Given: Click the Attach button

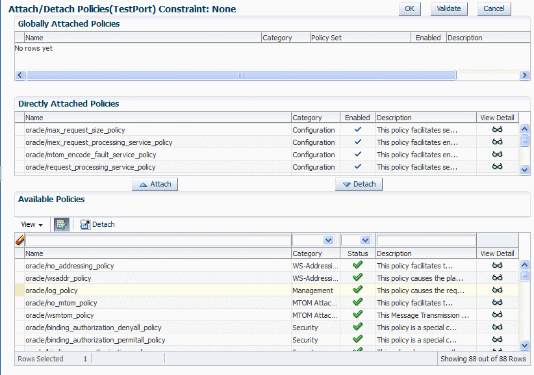Looking at the screenshot, I should (x=155, y=185).
